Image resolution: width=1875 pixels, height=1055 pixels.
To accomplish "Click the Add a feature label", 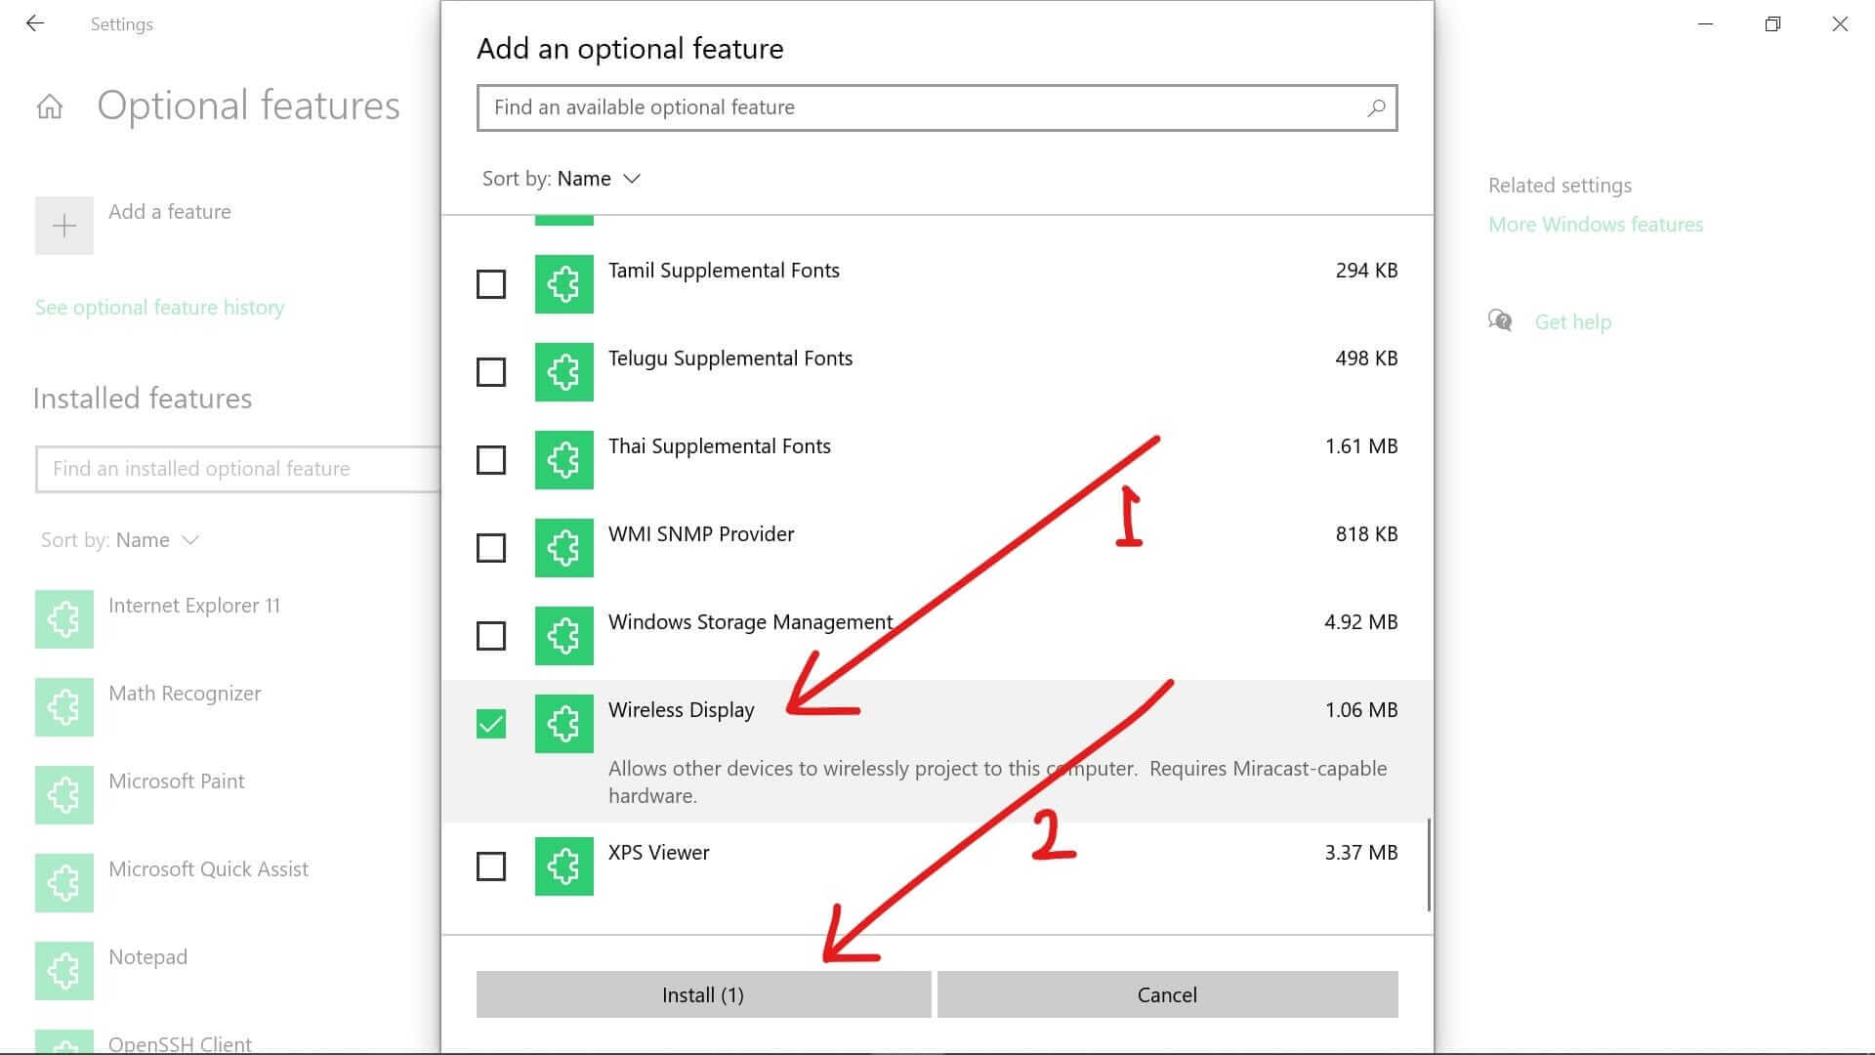I will click(170, 212).
